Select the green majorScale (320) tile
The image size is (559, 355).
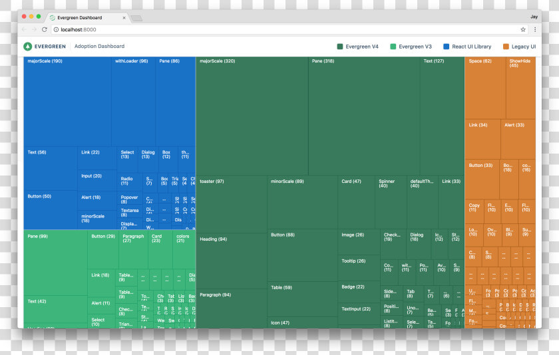click(x=252, y=116)
